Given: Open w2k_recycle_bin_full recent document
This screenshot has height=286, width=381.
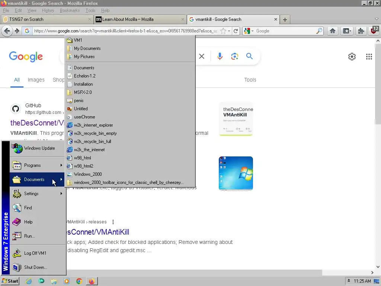Looking at the screenshot, I should (130, 142).
